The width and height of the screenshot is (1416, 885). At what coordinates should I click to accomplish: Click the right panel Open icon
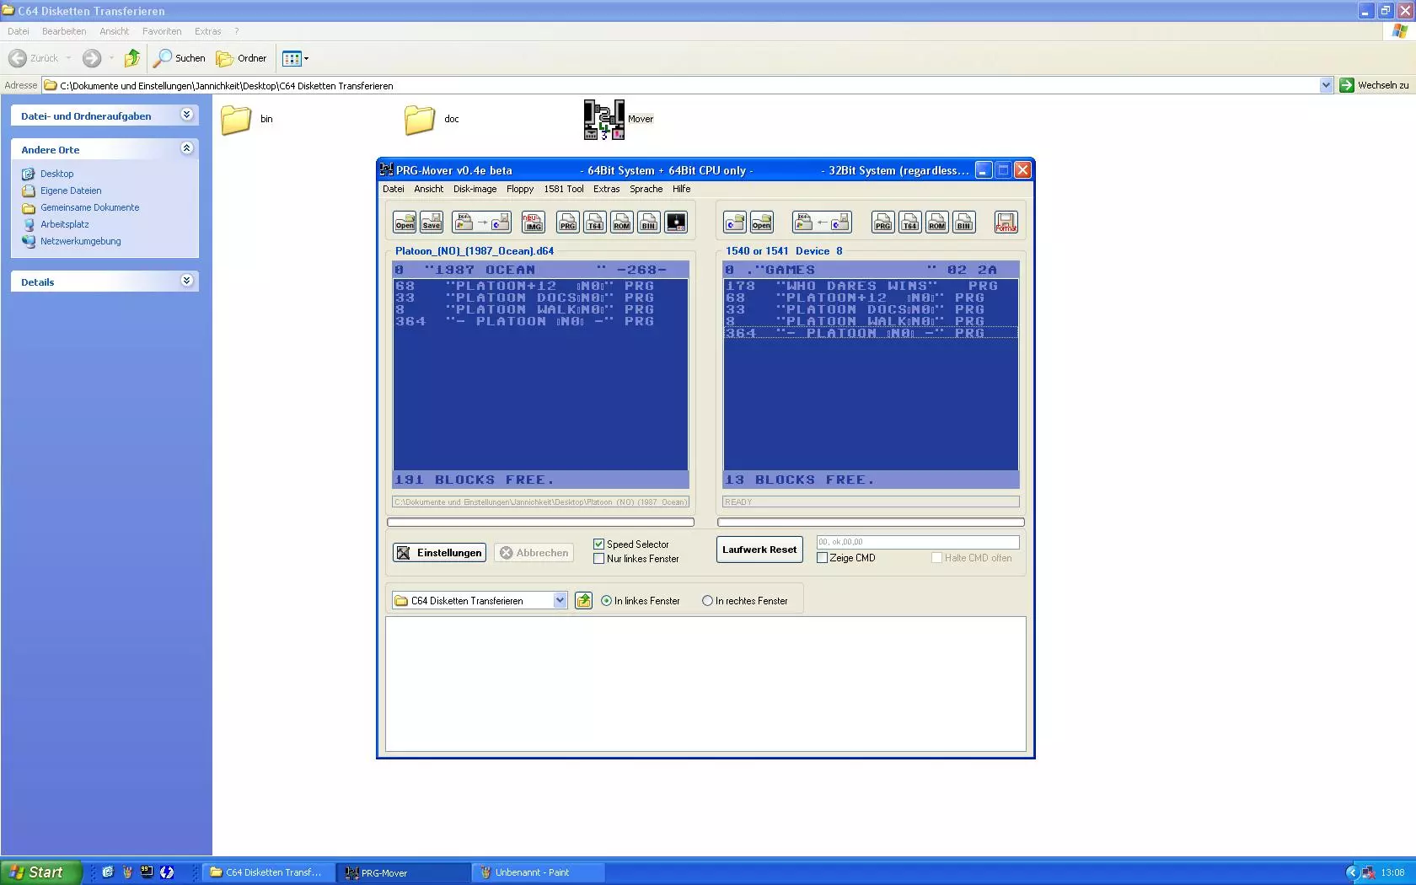coord(762,222)
